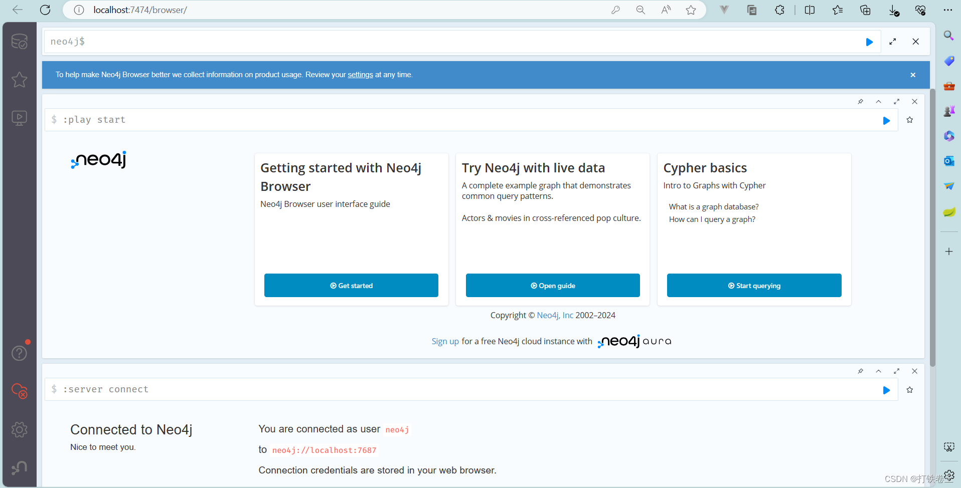This screenshot has height=488, width=961.
Task: Save :server connect as a favorite
Action: coord(910,390)
